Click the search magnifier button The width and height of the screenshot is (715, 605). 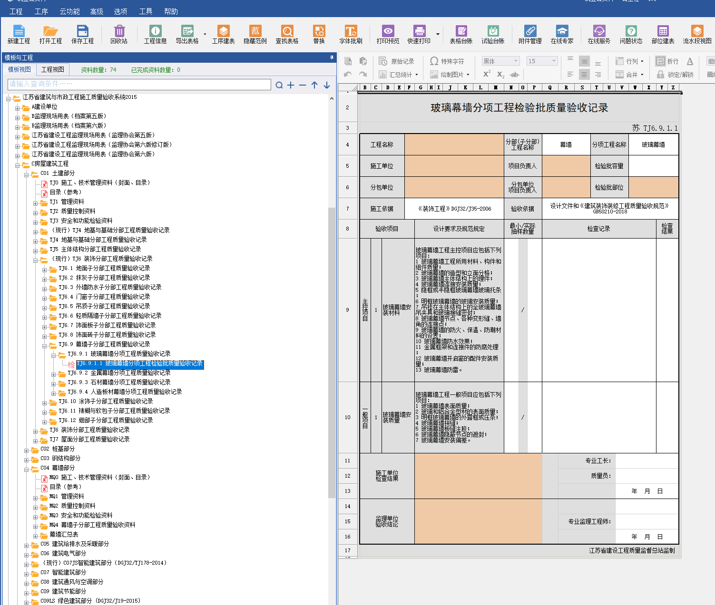click(279, 85)
